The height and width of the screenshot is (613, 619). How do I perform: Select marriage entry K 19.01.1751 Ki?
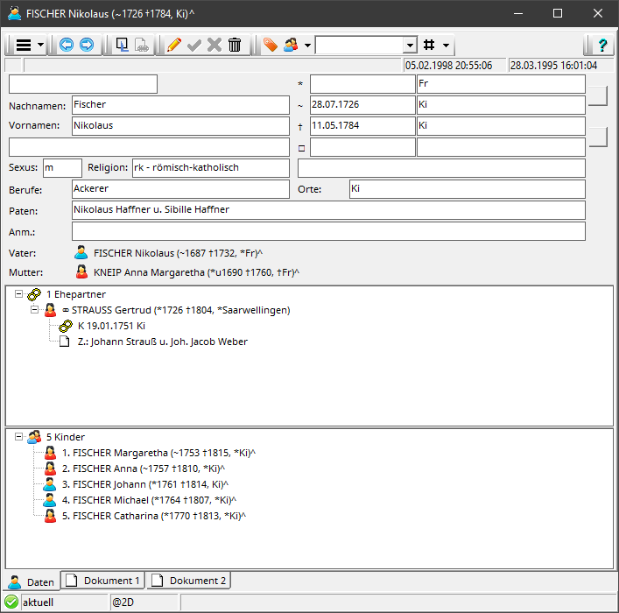pos(111,326)
